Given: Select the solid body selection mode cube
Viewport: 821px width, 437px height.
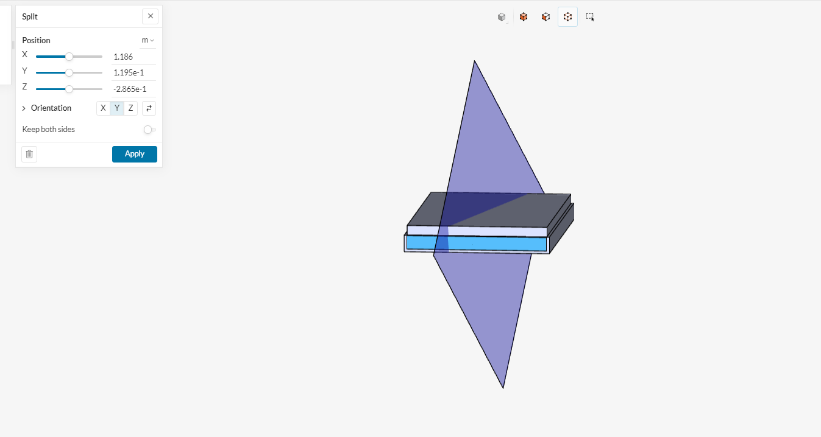Looking at the screenshot, I should (523, 16).
